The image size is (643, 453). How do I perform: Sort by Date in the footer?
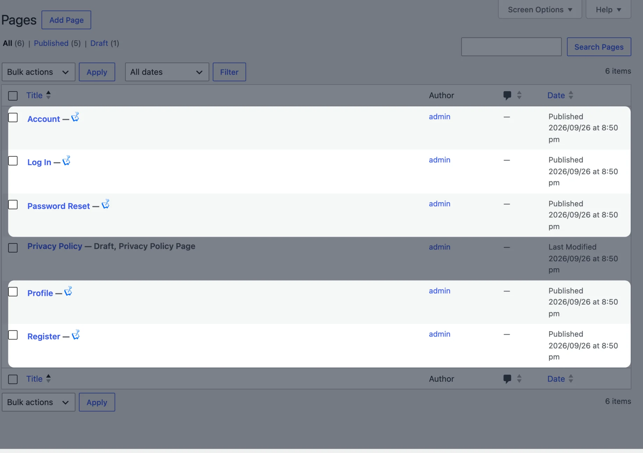coord(556,379)
